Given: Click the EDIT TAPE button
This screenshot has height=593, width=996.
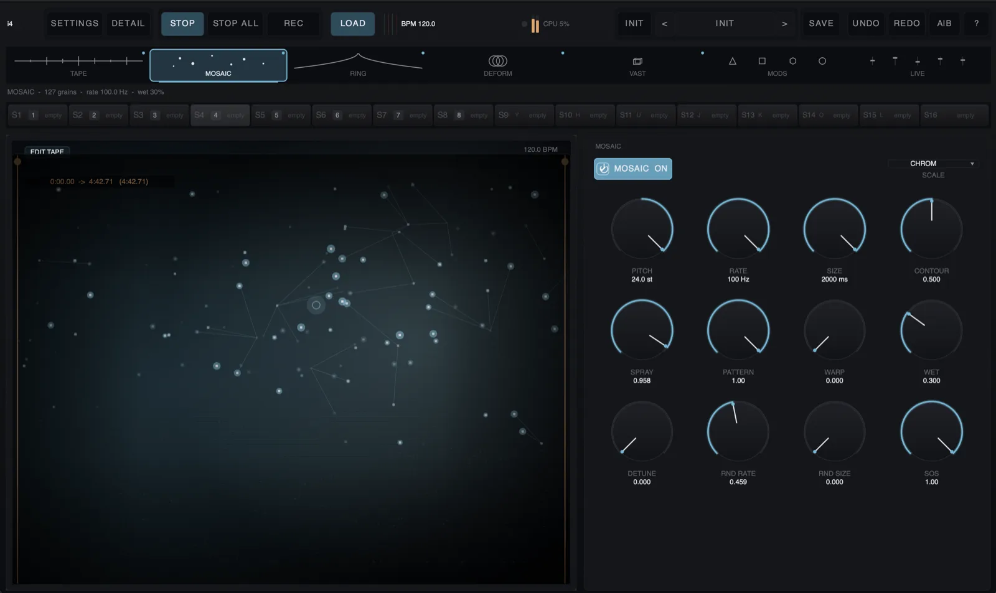Looking at the screenshot, I should (x=47, y=151).
